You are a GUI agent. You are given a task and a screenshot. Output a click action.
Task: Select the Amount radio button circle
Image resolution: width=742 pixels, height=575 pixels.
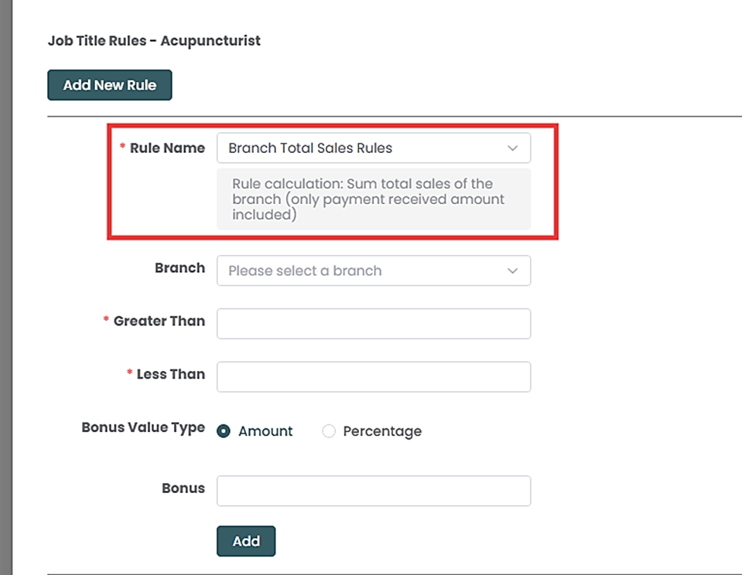coord(224,431)
